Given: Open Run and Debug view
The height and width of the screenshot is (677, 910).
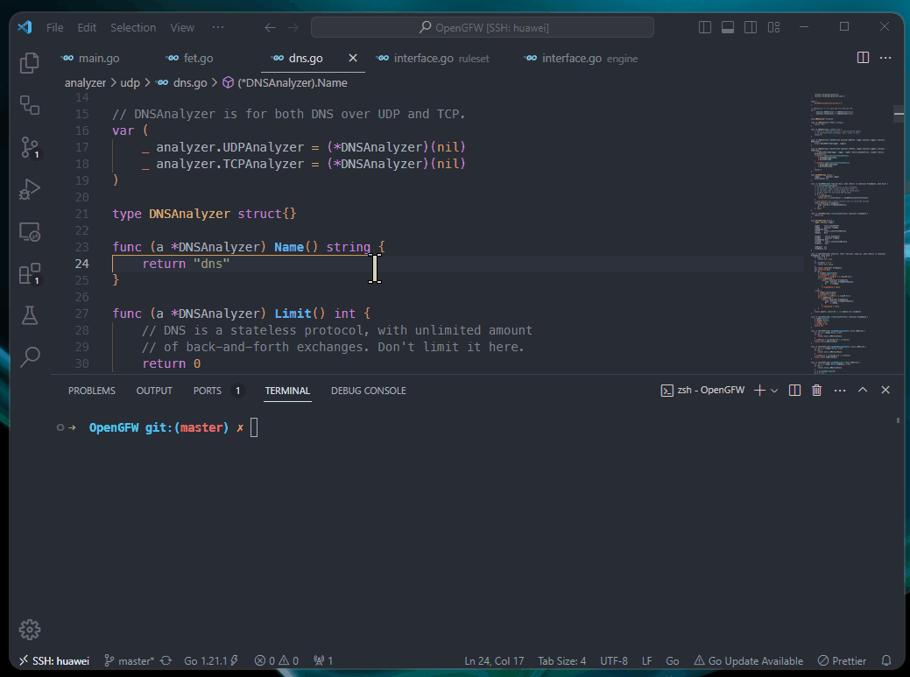Looking at the screenshot, I should tap(30, 189).
